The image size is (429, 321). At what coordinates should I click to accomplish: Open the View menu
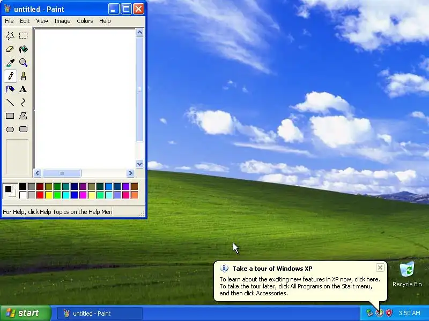pos(42,21)
